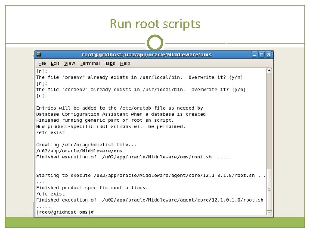The height and width of the screenshot is (233, 310).
Task: Open the Help menu
Action: [x=125, y=63]
